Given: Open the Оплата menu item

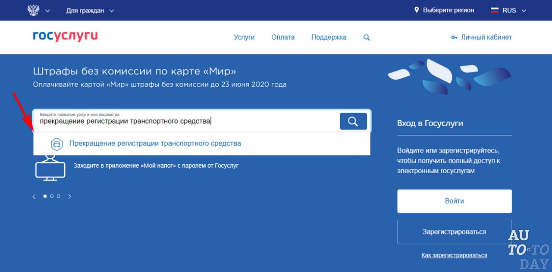Looking at the screenshot, I should (x=283, y=37).
